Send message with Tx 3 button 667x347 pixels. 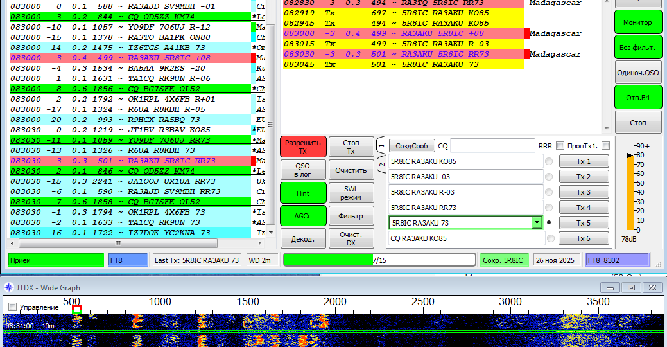point(584,192)
